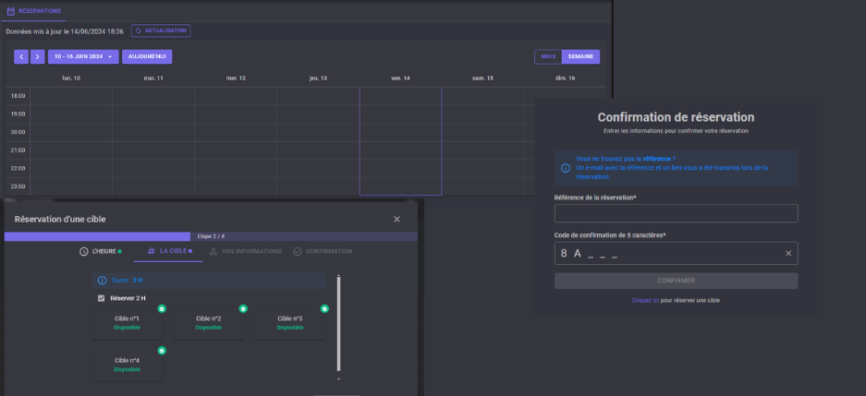Select the jeu. 13 day header
This screenshot has height=396, width=866.
pyautogui.click(x=318, y=78)
